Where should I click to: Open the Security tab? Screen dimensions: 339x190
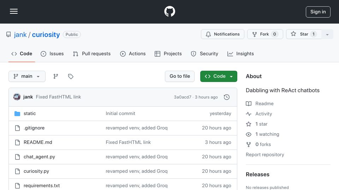tap(204, 53)
